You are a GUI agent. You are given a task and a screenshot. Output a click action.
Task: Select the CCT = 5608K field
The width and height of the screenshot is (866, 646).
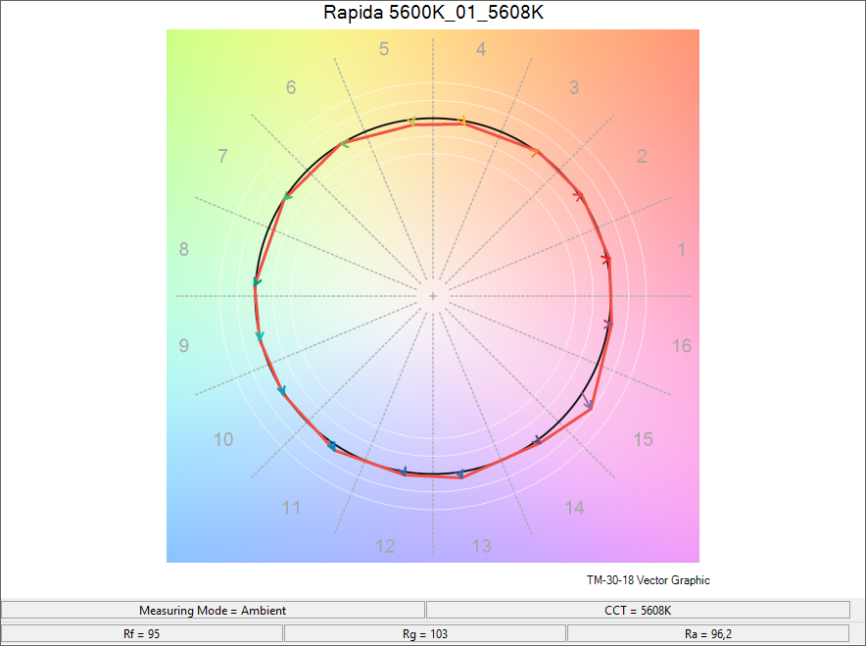(x=638, y=610)
